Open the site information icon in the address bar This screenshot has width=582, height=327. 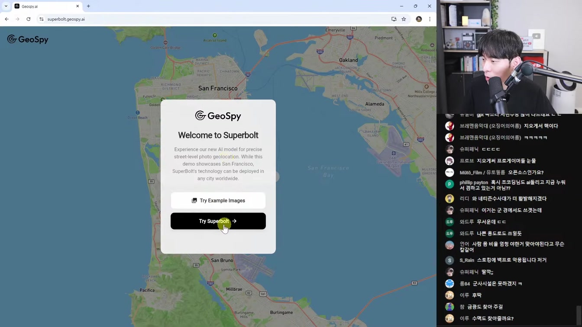42,19
